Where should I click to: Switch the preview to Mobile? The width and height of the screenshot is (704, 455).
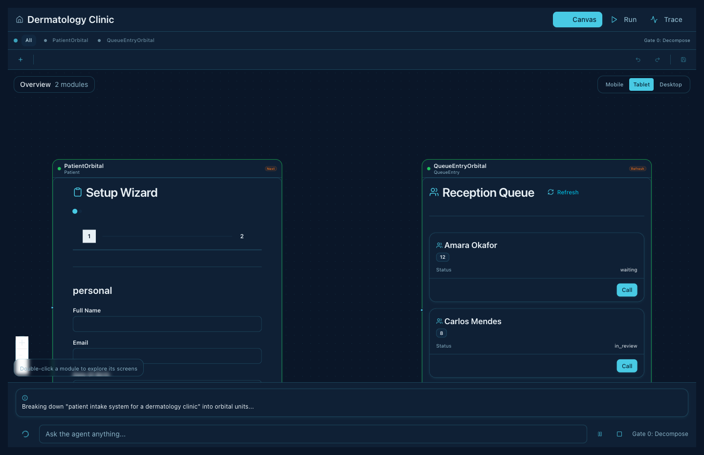coord(614,84)
